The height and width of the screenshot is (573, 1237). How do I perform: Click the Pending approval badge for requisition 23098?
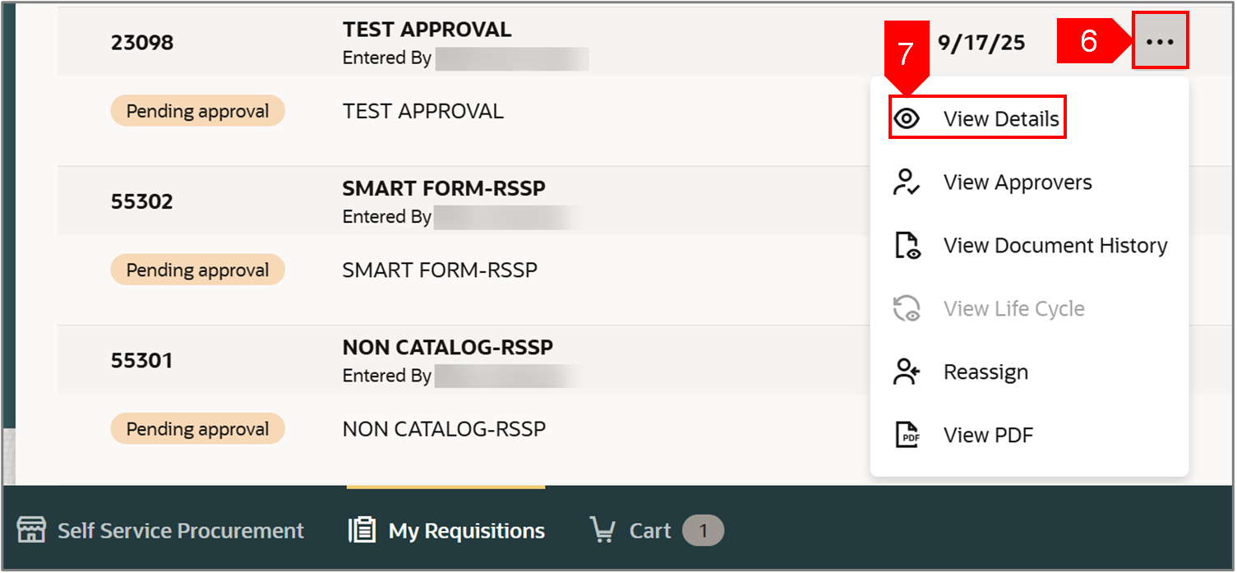point(197,111)
